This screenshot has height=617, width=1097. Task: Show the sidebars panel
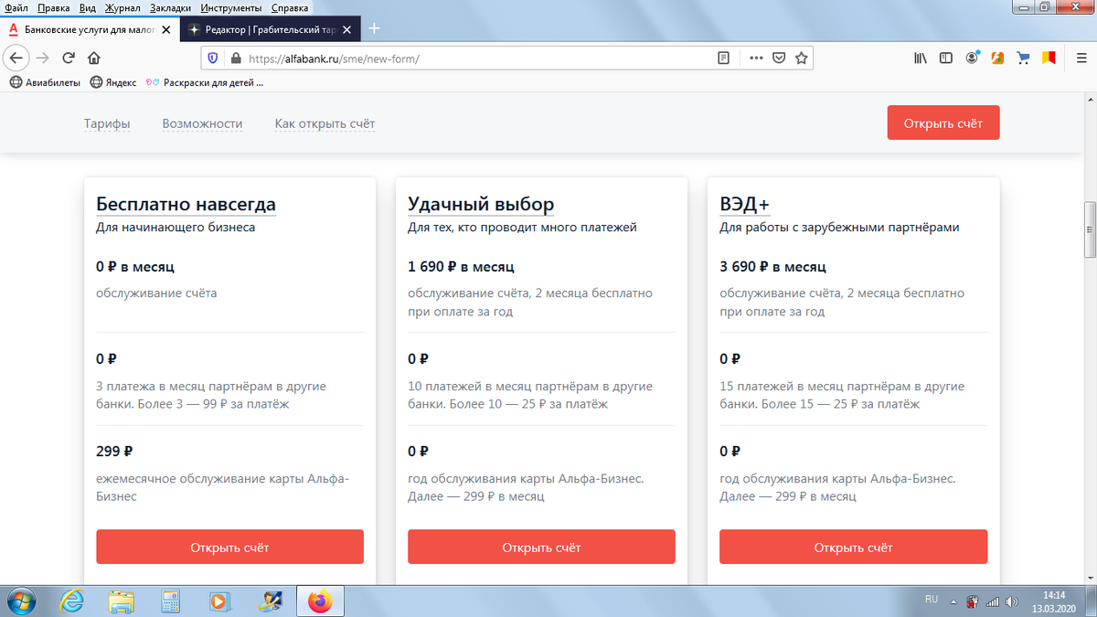click(x=946, y=58)
